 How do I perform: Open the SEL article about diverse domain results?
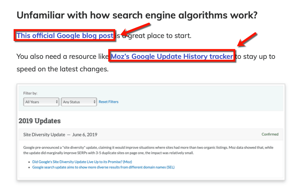click(103, 167)
